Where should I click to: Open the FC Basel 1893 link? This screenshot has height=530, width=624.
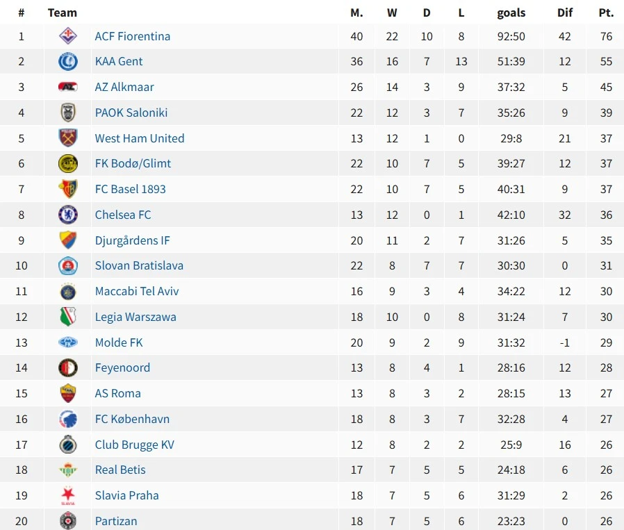coord(131,189)
